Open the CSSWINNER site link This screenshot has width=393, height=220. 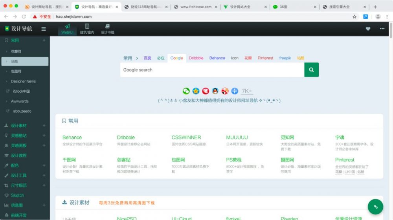click(x=186, y=137)
